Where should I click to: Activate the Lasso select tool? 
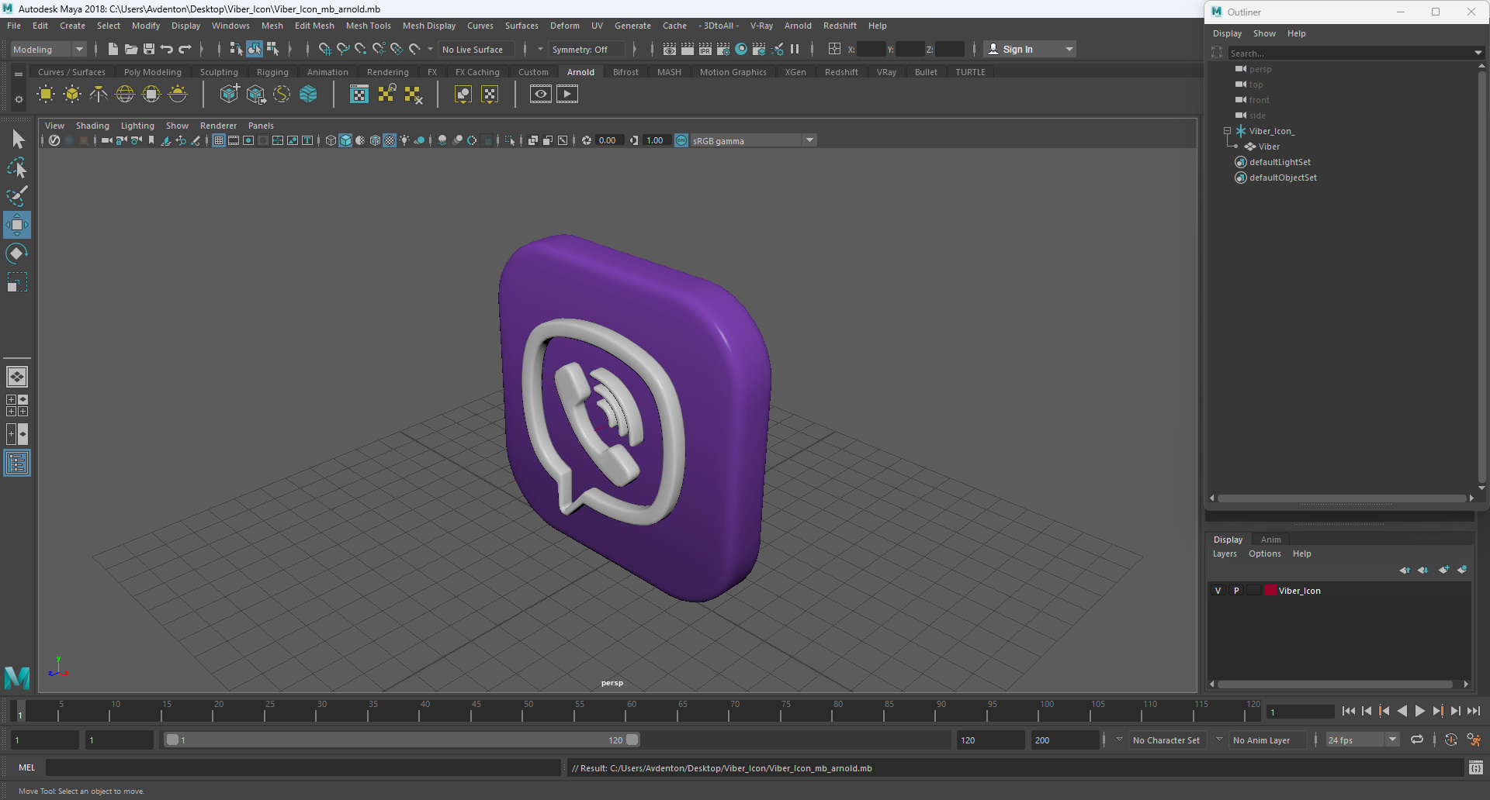tap(17, 167)
